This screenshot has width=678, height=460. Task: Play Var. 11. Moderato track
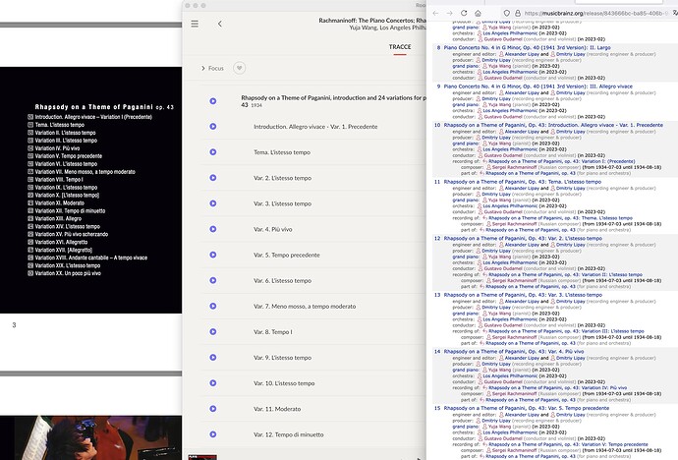click(213, 409)
